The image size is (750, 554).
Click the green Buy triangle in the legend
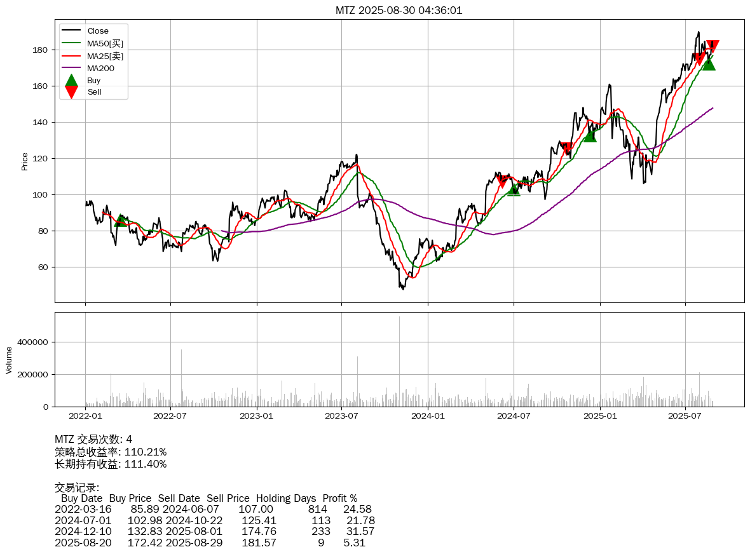[x=71, y=80]
